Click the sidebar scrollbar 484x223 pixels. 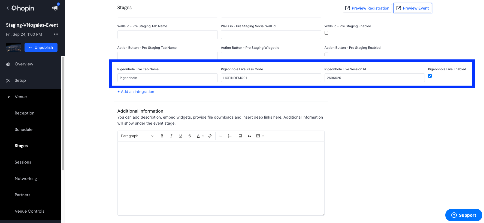(x=63, y=113)
